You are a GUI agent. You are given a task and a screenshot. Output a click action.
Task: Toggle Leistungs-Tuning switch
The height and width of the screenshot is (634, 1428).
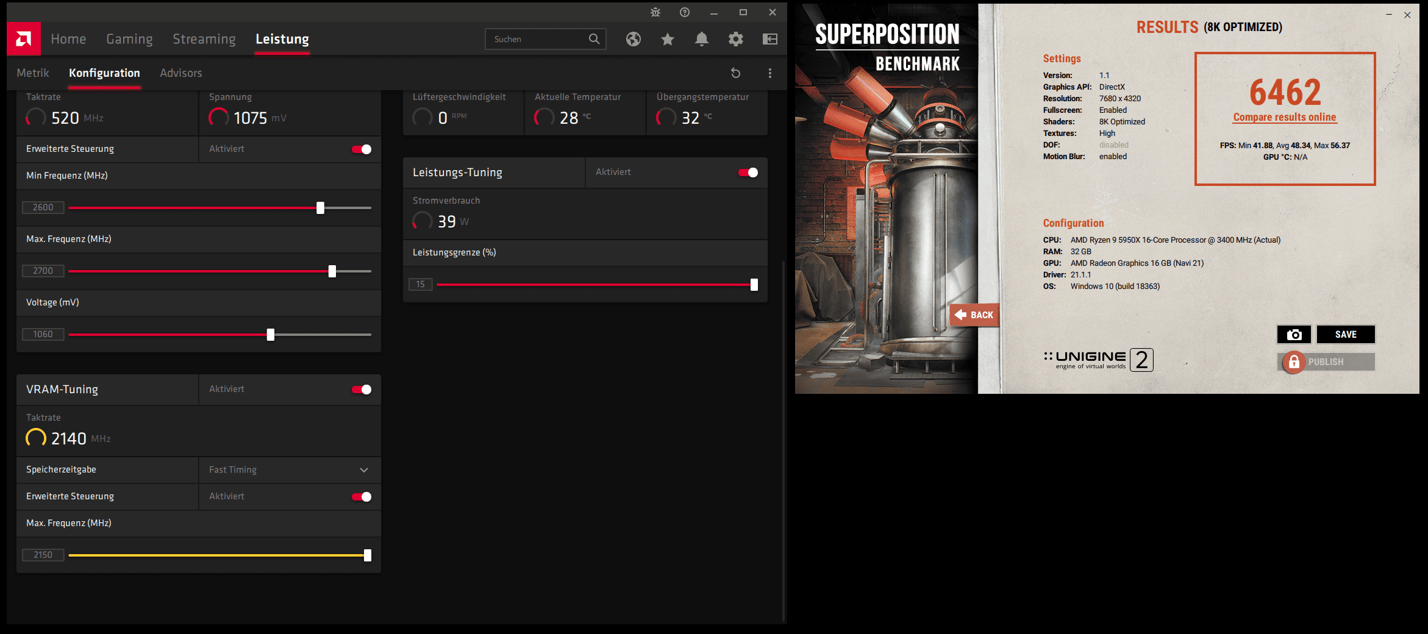tap(748, 173)
